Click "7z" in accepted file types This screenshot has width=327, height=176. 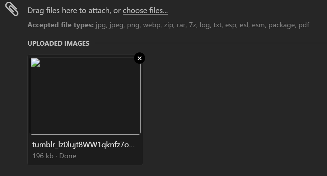pyautogui.click(x=193, y=25)
